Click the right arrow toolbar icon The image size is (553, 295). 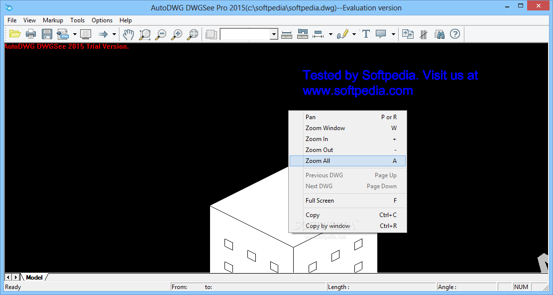[103, 34]
